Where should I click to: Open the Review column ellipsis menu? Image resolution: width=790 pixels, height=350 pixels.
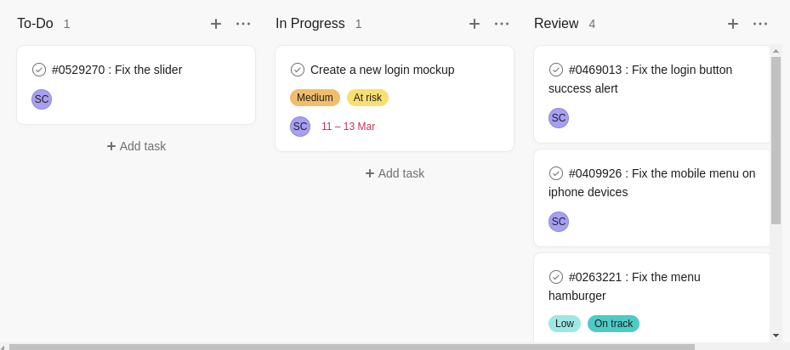[x=760, y=24]
